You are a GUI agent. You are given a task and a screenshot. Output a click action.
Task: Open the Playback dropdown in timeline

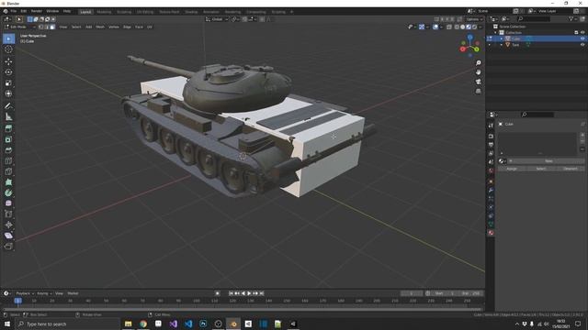[x=25, y=293]
